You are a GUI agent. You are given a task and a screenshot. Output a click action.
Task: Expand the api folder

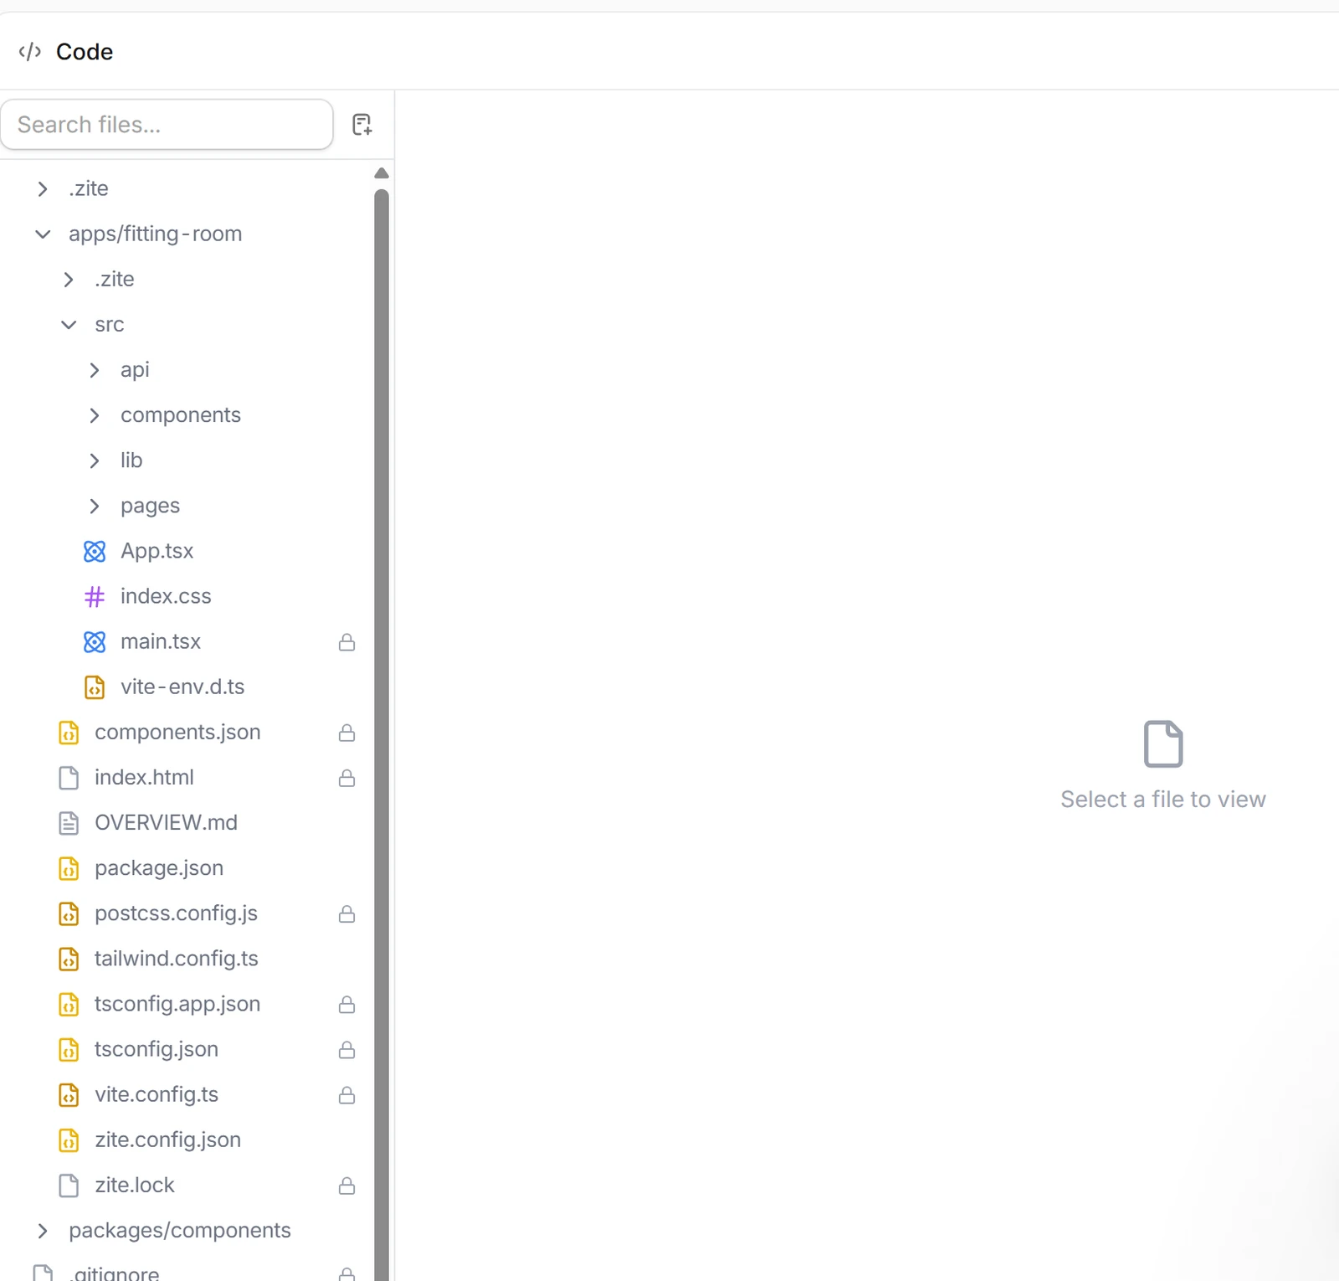point(95,370)
